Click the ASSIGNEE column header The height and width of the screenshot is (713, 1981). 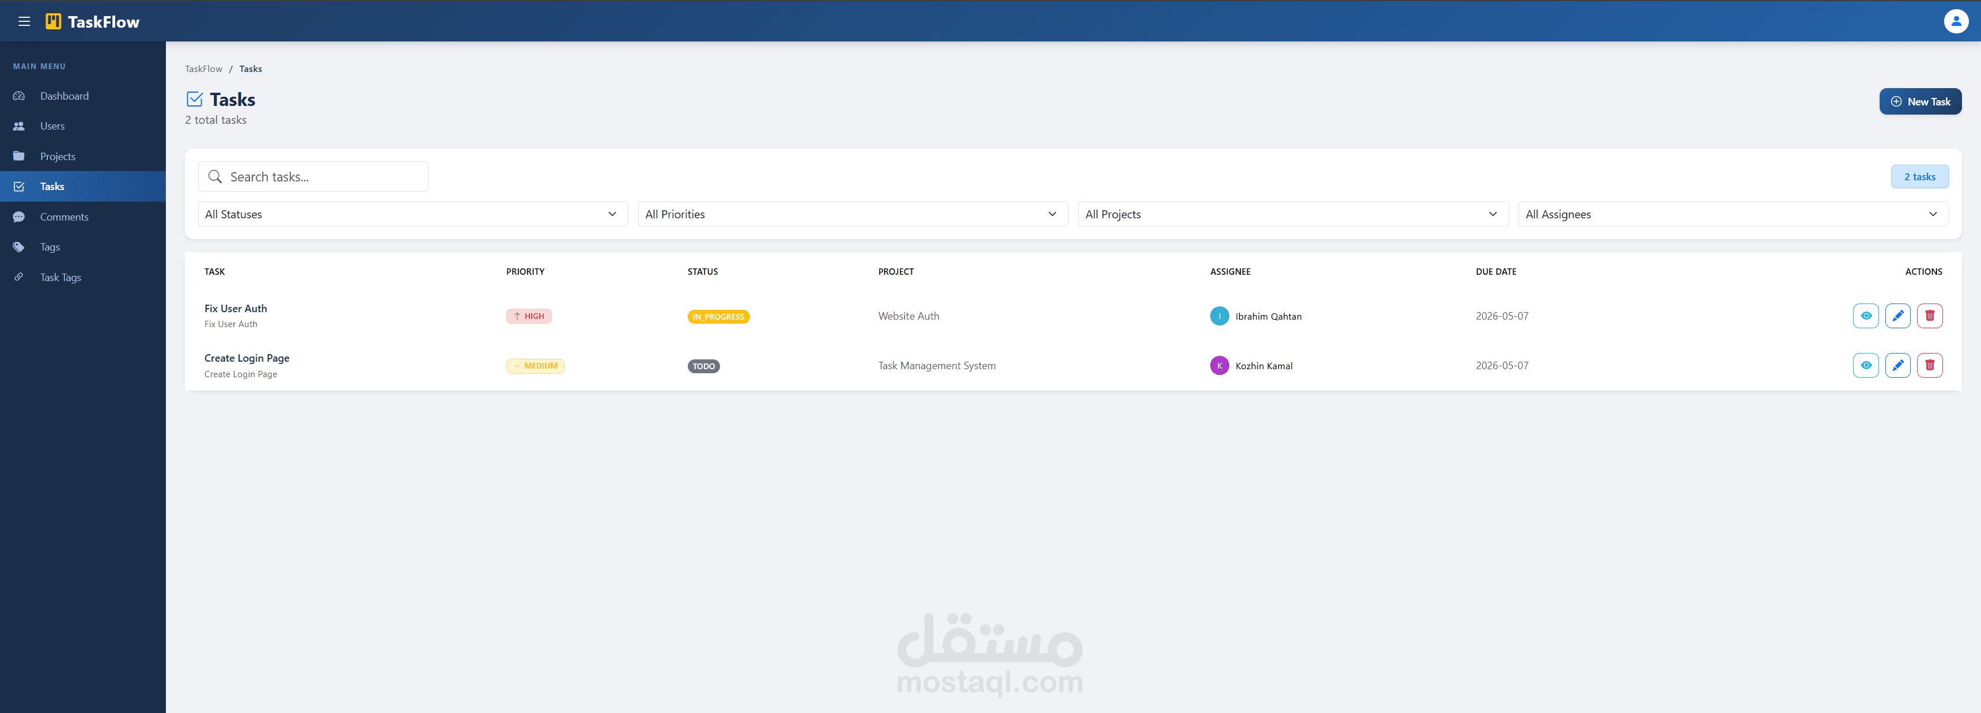coord(1230,271)
